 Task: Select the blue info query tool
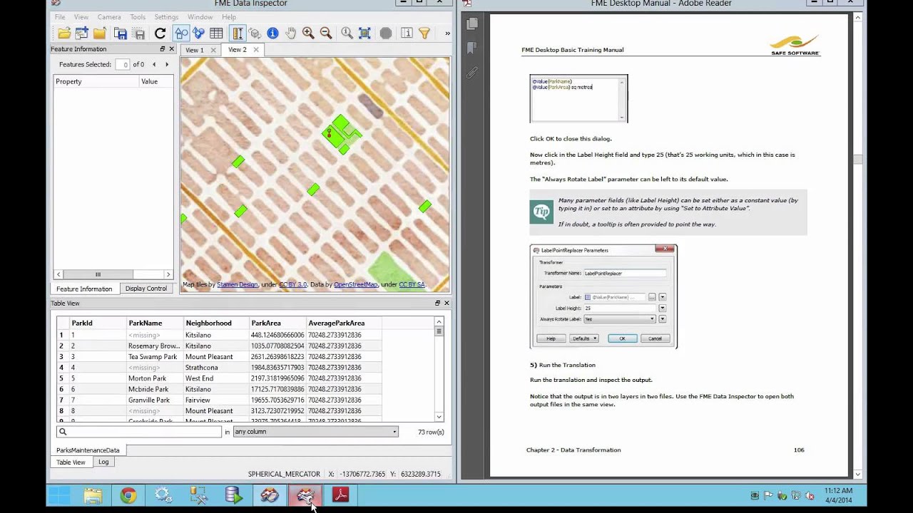coord(272,33)
